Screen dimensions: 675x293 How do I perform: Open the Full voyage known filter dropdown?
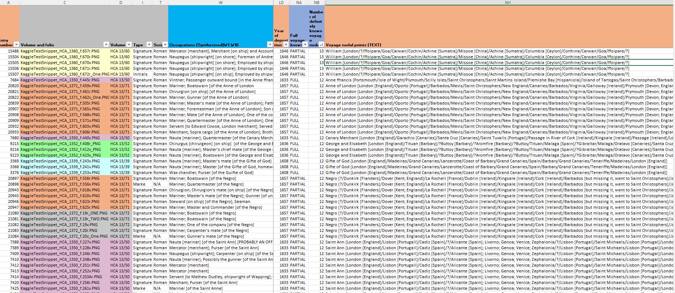305,45
